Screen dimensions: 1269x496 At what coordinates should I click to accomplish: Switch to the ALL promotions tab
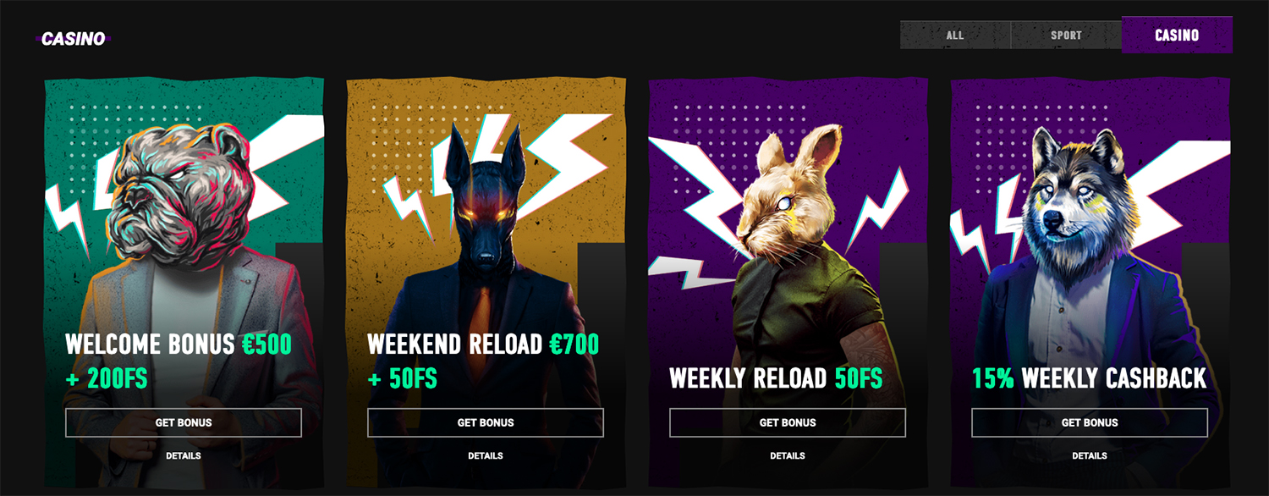point(955,36)
